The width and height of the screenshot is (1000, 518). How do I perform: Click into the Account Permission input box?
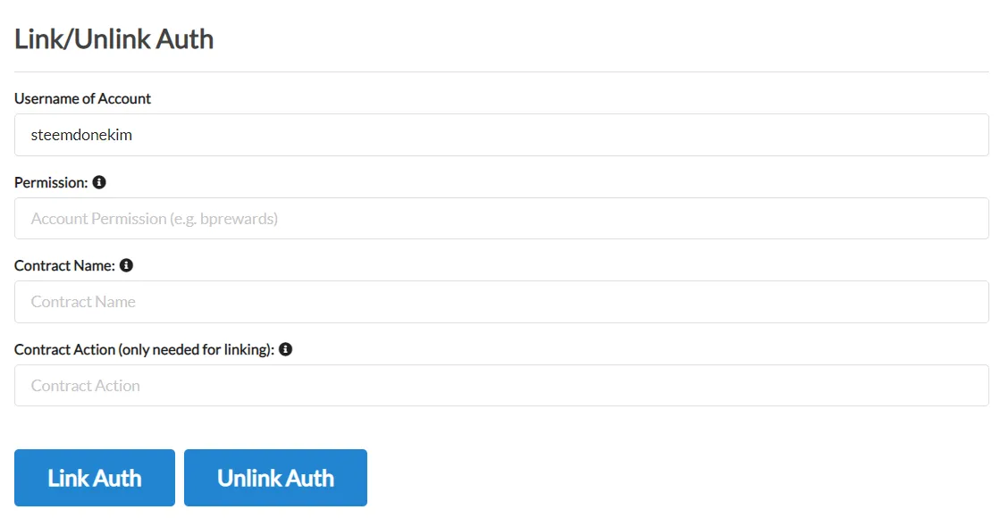click(x=501, y=219)
